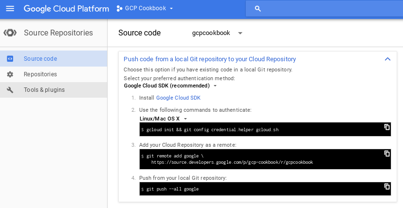Open the gcpcookbook repository dropdown
403x208 pixels.
click(x=217, y=33)
